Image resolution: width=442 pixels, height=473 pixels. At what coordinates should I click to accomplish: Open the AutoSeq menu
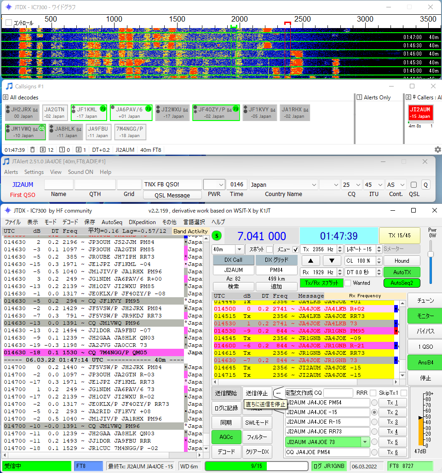(112, 222)
